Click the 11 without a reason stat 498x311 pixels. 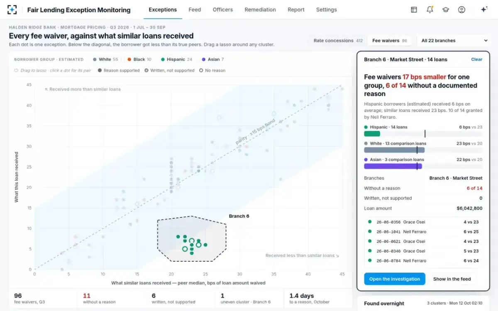(111, 299)
